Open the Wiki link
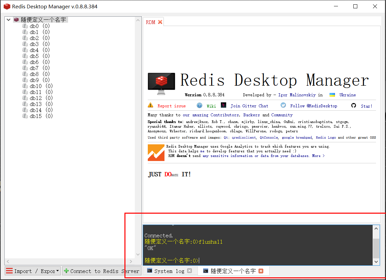The width and height of the screenshot is (386, 280). pos(211,106)
